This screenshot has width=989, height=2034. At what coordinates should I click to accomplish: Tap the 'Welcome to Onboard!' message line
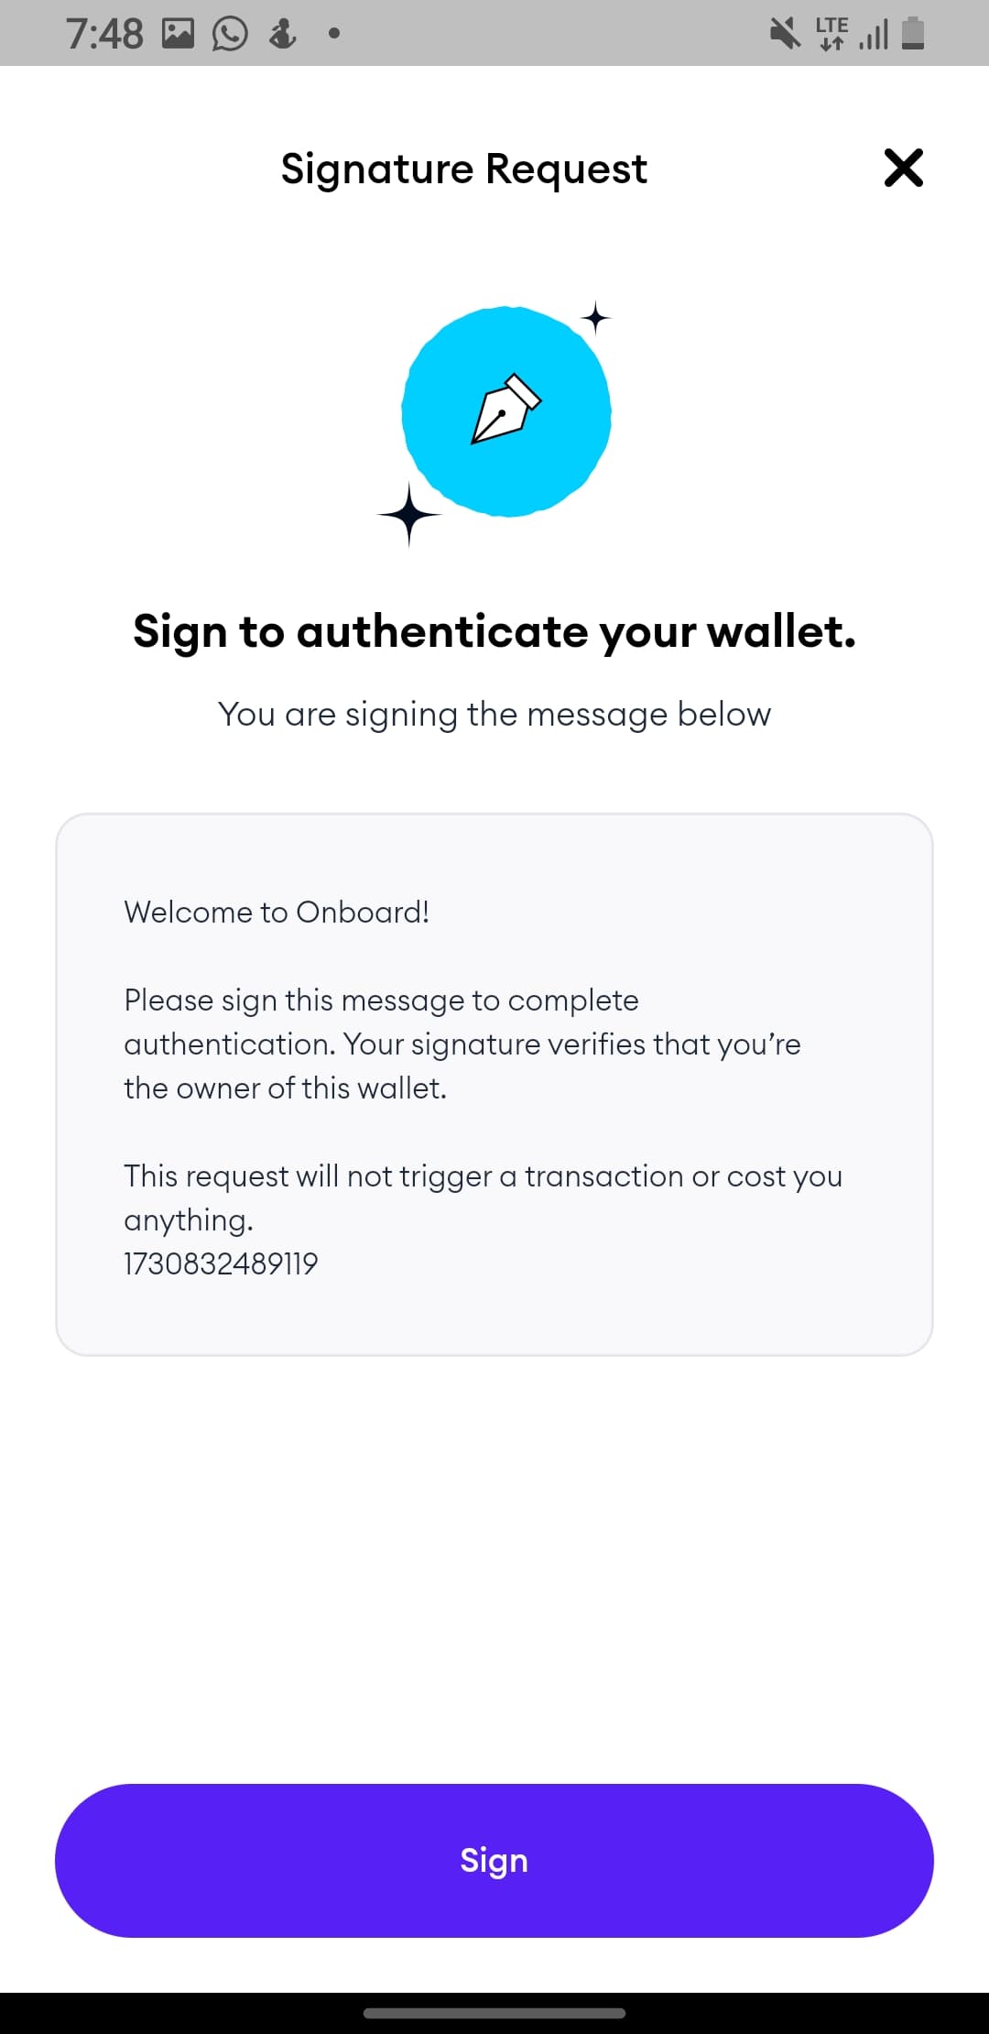(x=277, y=912)
